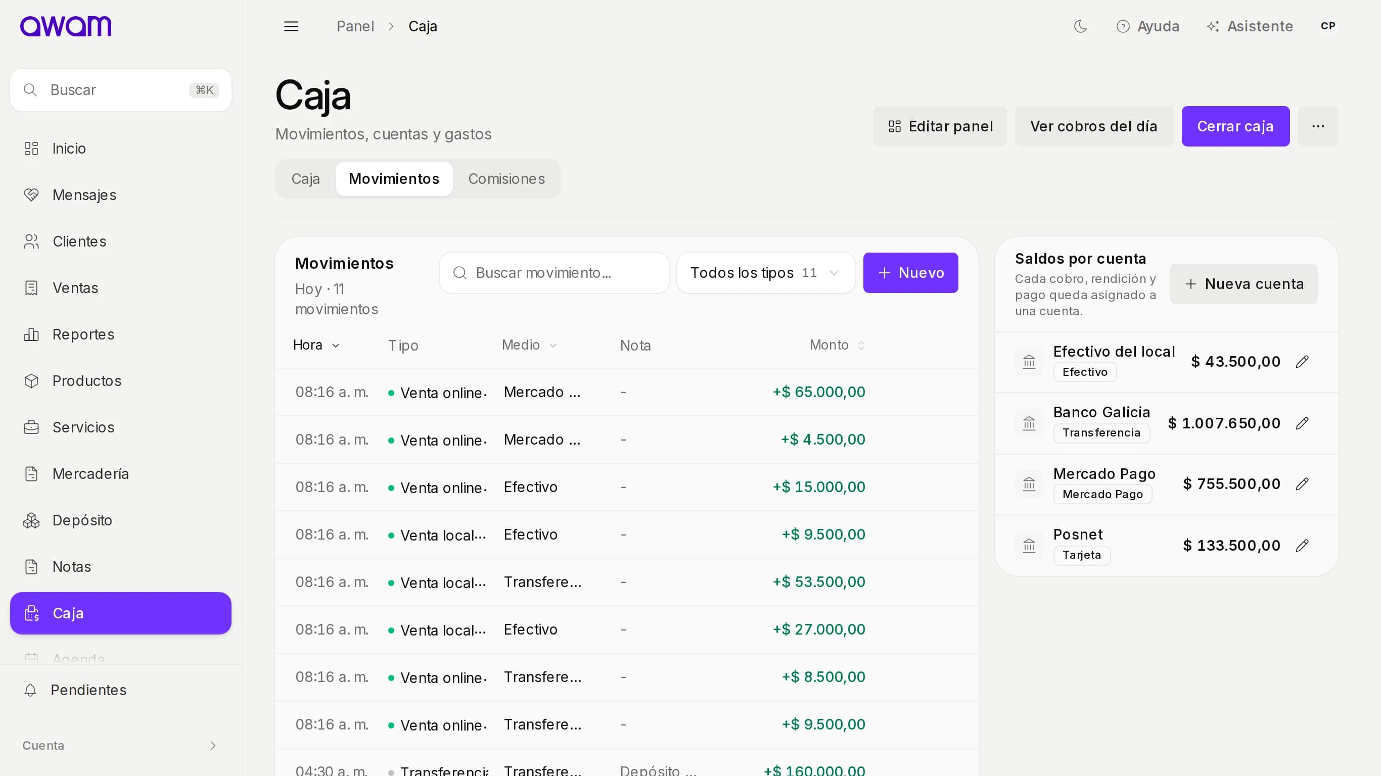Image resolution: width=1381 pixels, height=776 pixels.
Task: Go to Inicio in sidebar
Action: click(121, 149)
